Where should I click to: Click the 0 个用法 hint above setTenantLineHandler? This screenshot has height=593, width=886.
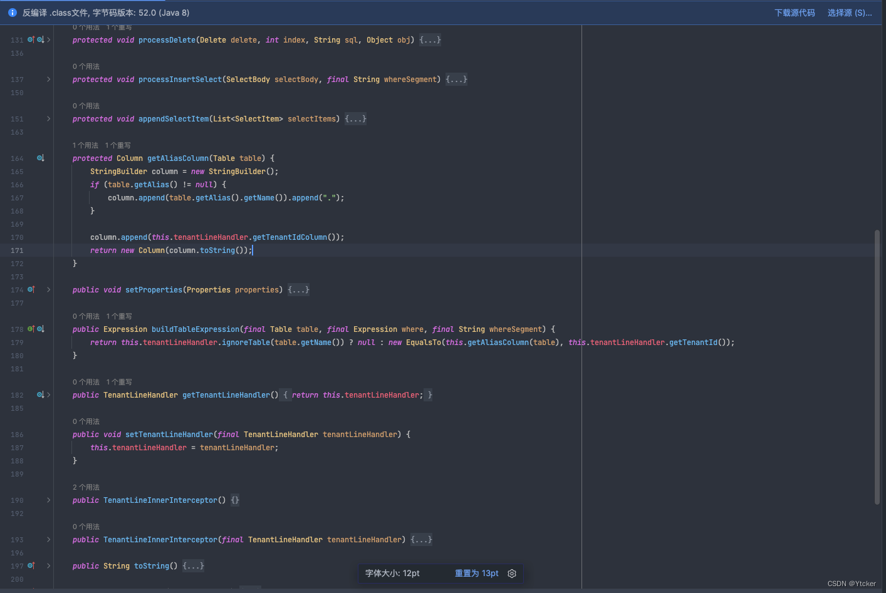coord(86,421)
